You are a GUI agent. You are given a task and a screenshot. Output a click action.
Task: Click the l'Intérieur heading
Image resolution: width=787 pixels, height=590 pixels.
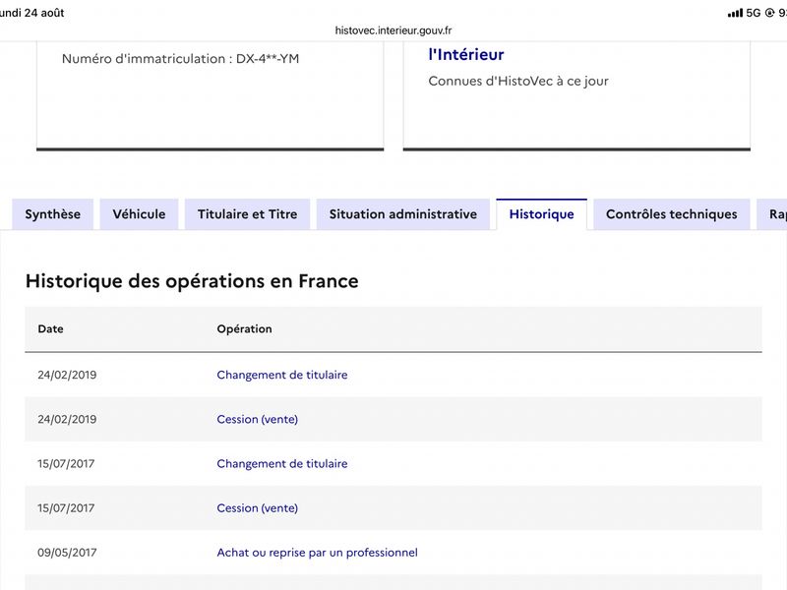pos(466,54)
